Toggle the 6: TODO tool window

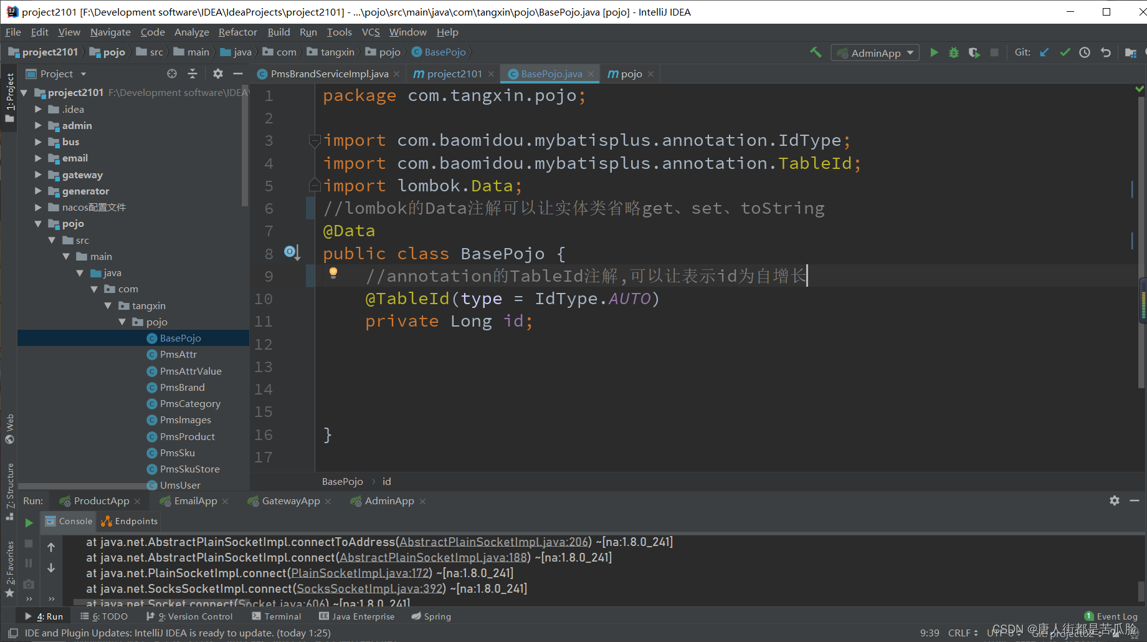[104, 616]
